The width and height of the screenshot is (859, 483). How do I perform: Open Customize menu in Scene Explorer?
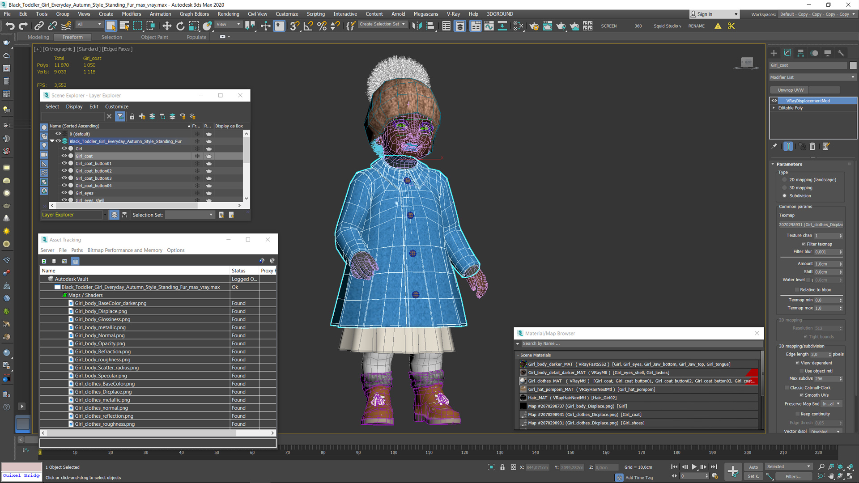[117, 106]
